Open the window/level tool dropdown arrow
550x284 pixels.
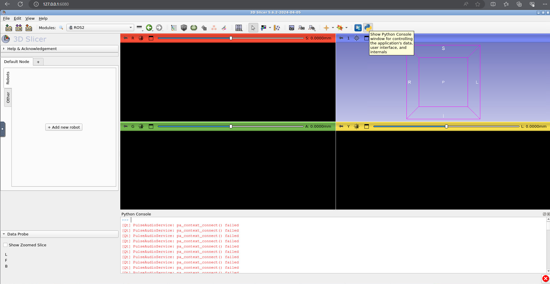tap(270, 28)
